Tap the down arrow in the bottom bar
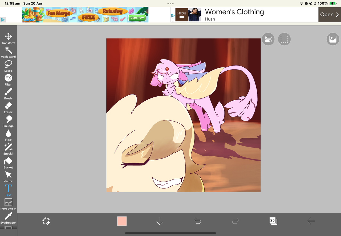341x236 pixels. (x=160, y=221)
